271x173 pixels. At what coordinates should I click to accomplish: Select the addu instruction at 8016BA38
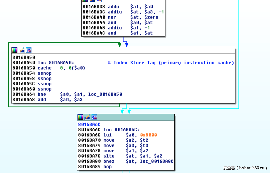[x=113, y=6]
